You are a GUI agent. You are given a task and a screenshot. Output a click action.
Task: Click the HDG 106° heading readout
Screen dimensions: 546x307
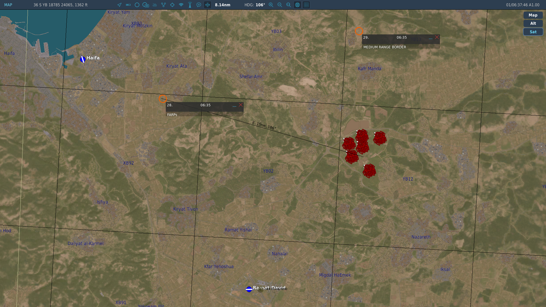coord(255,5)
